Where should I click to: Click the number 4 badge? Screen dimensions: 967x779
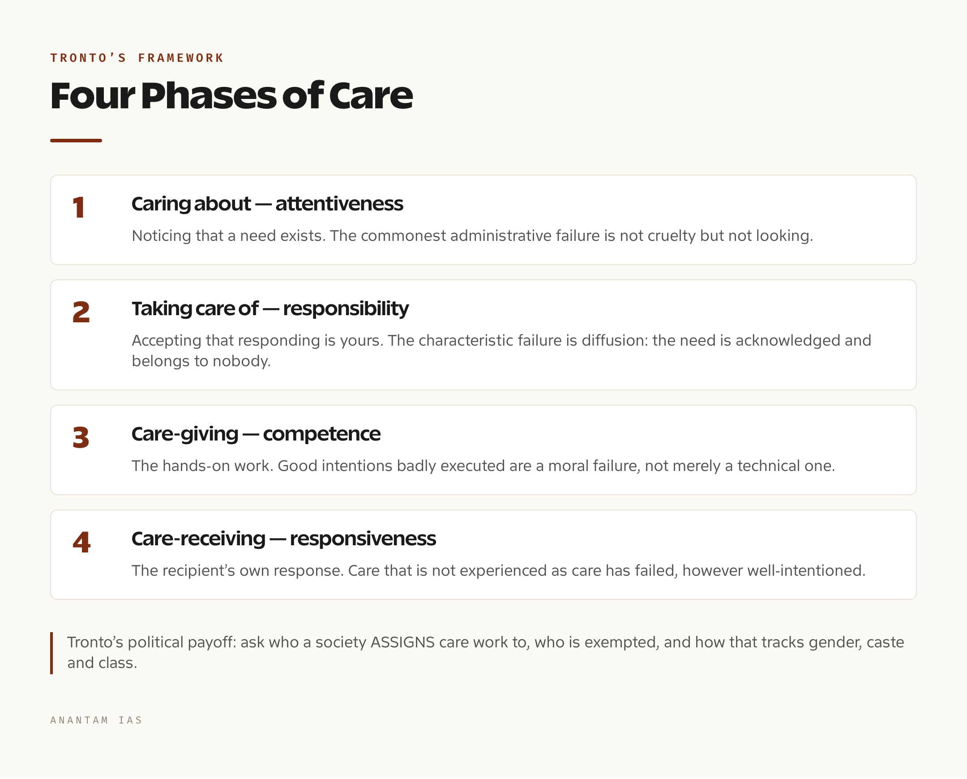point(81,542)
